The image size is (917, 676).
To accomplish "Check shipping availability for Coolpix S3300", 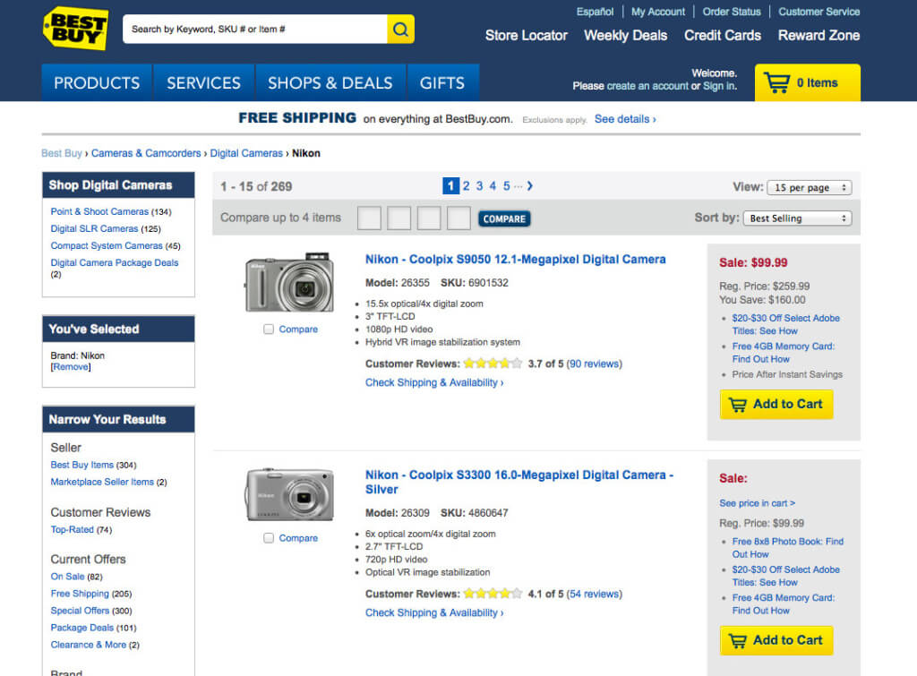I will click(x=434, y=612).
